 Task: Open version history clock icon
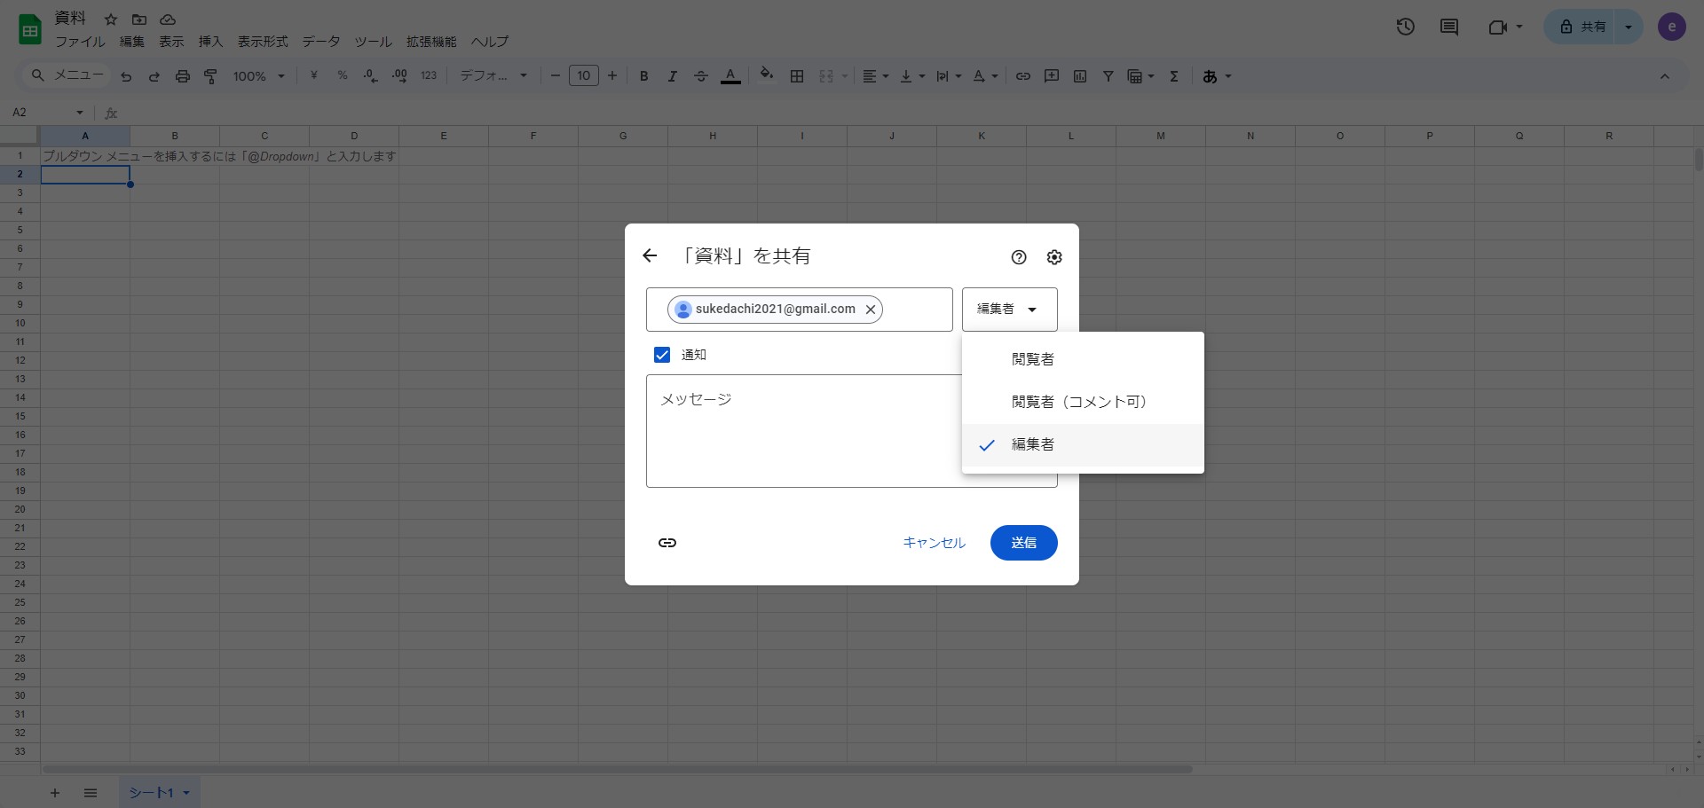pos(1405,27)
